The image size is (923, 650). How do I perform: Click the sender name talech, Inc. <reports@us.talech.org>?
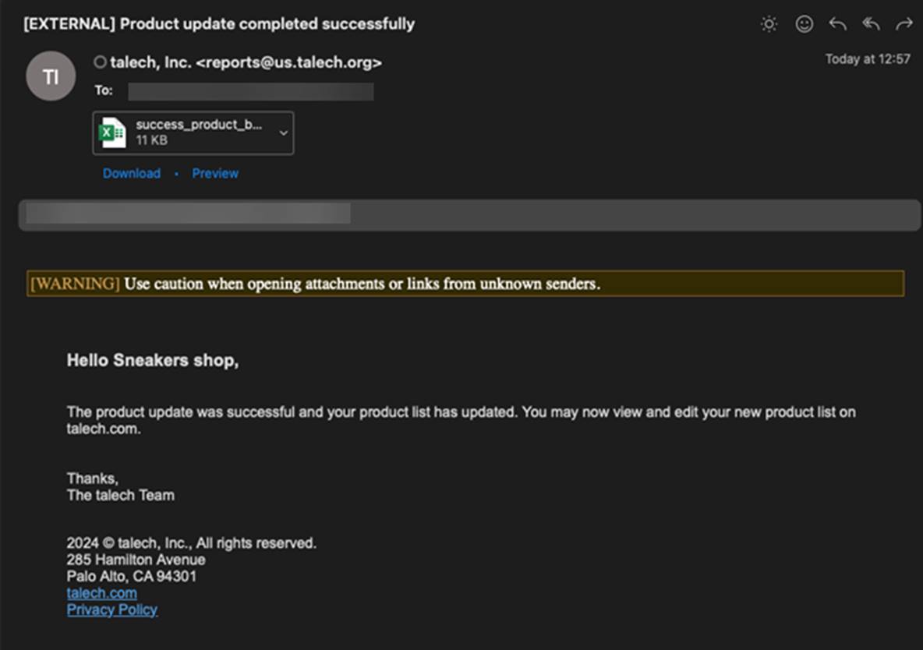(x=246, y=62)
